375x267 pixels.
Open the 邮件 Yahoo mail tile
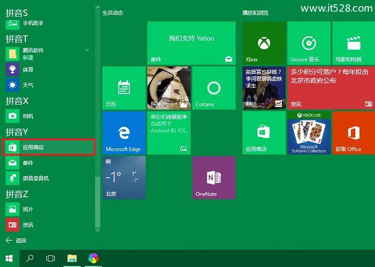[x=191, y=43]
